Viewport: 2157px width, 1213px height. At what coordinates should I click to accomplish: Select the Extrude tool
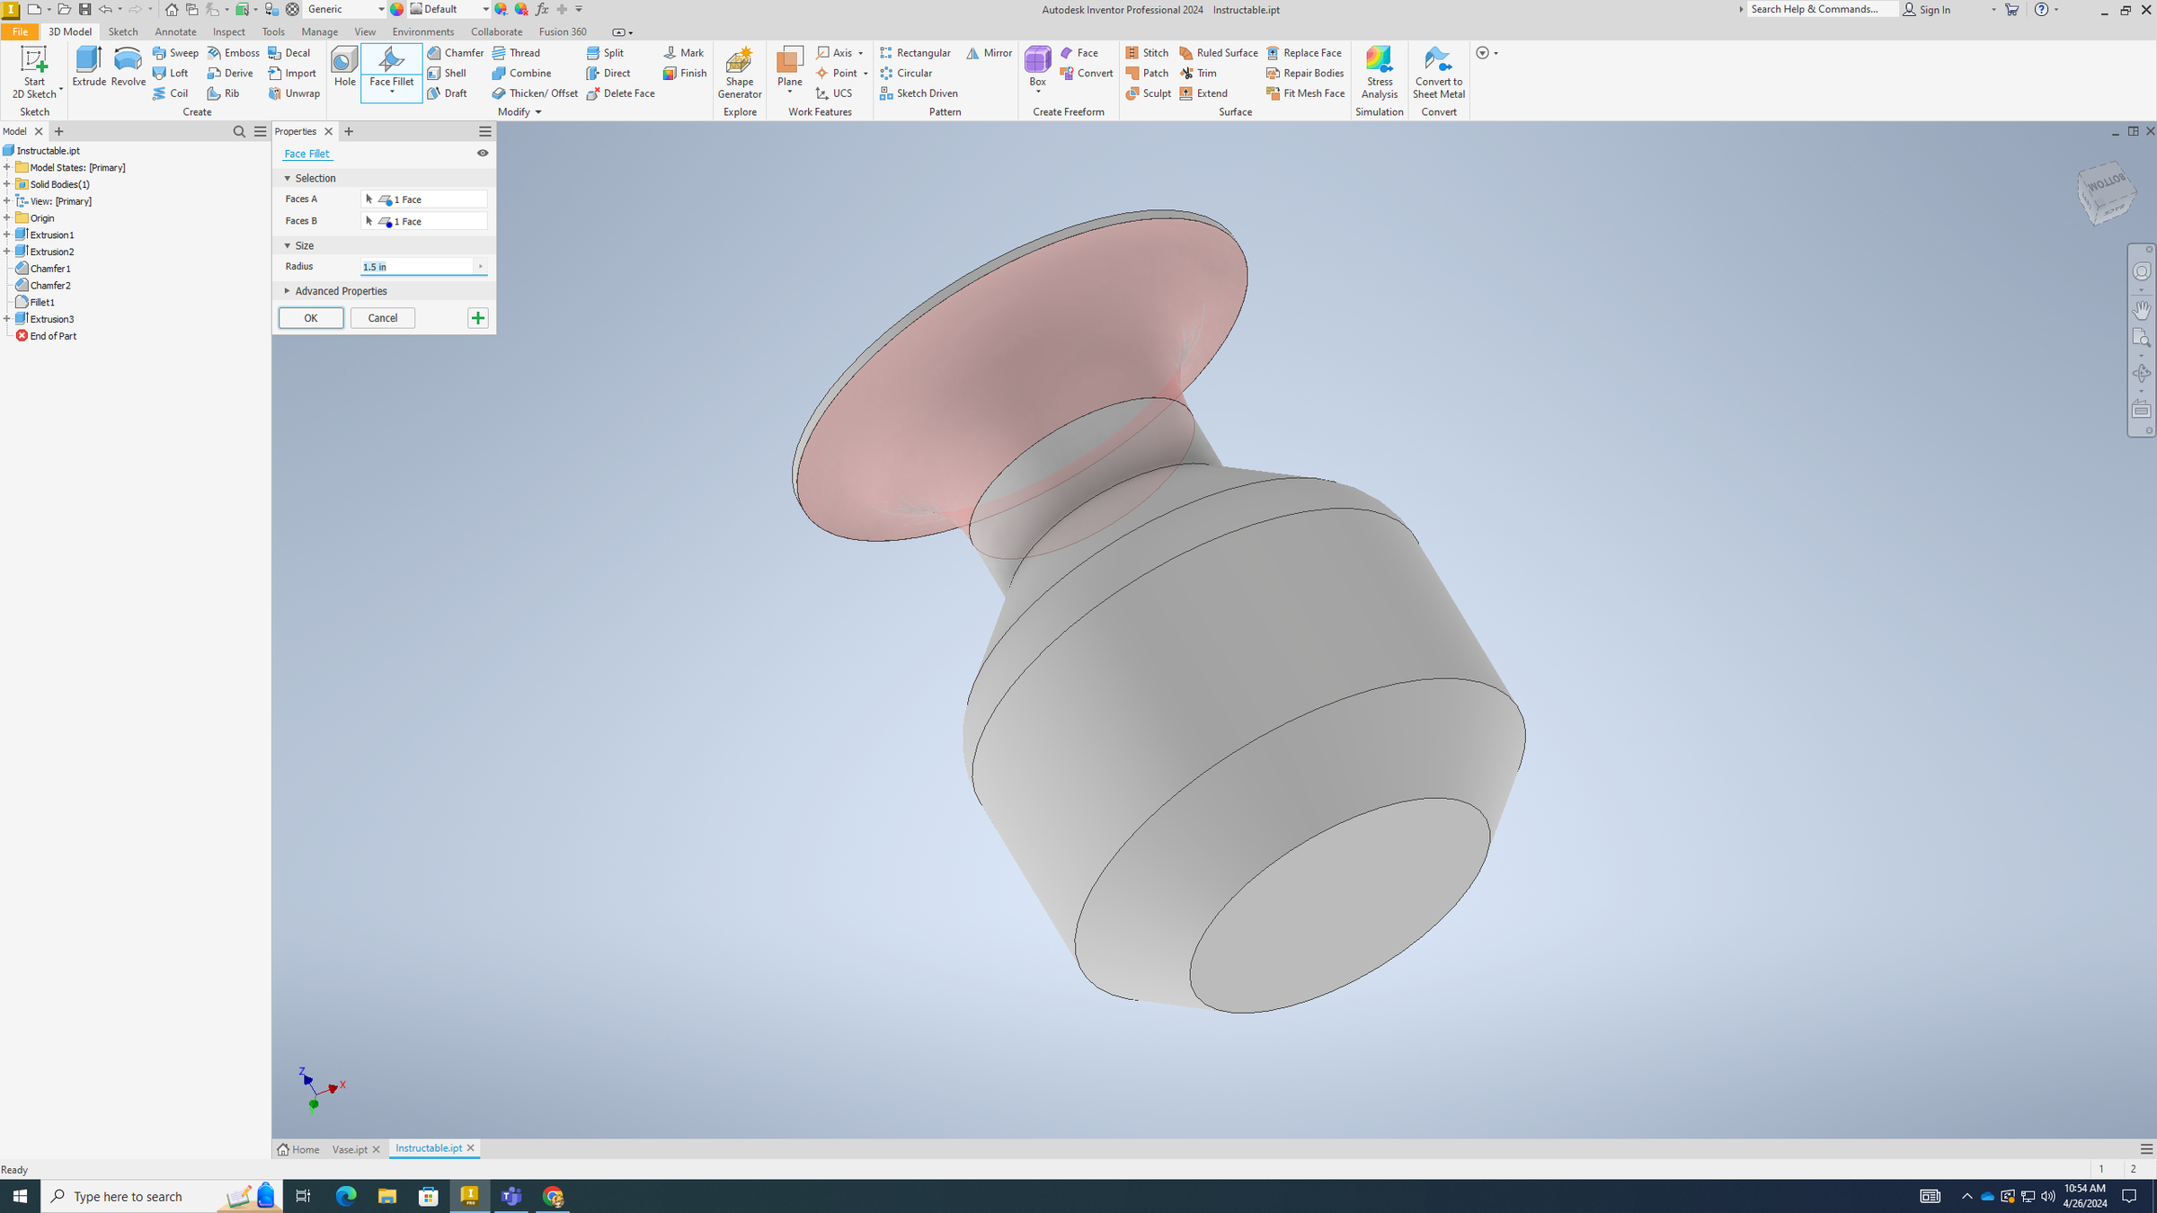pos(88,67)
